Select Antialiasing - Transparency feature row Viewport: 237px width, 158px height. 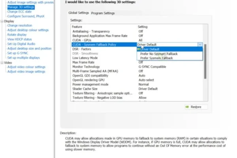pos(137,32)
